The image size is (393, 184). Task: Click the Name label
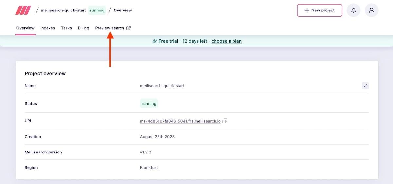pyautogui.click(x=30, y=86)
